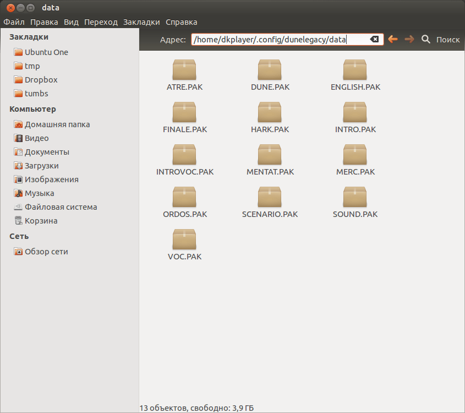
Task: Click the Ubuntu One folder icon in the sidebar
Action: click(18, 52)
